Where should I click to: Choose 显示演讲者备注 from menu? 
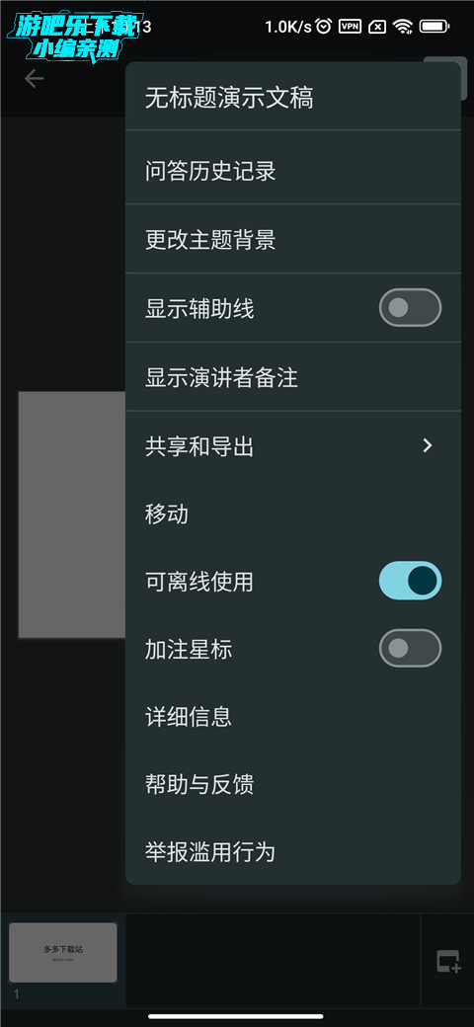[x=293, y=378]
